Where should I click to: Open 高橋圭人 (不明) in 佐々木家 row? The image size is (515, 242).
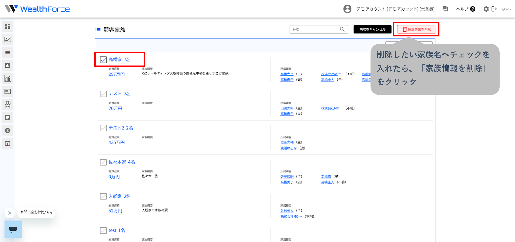pyautogui.click(x=327, y=182)
